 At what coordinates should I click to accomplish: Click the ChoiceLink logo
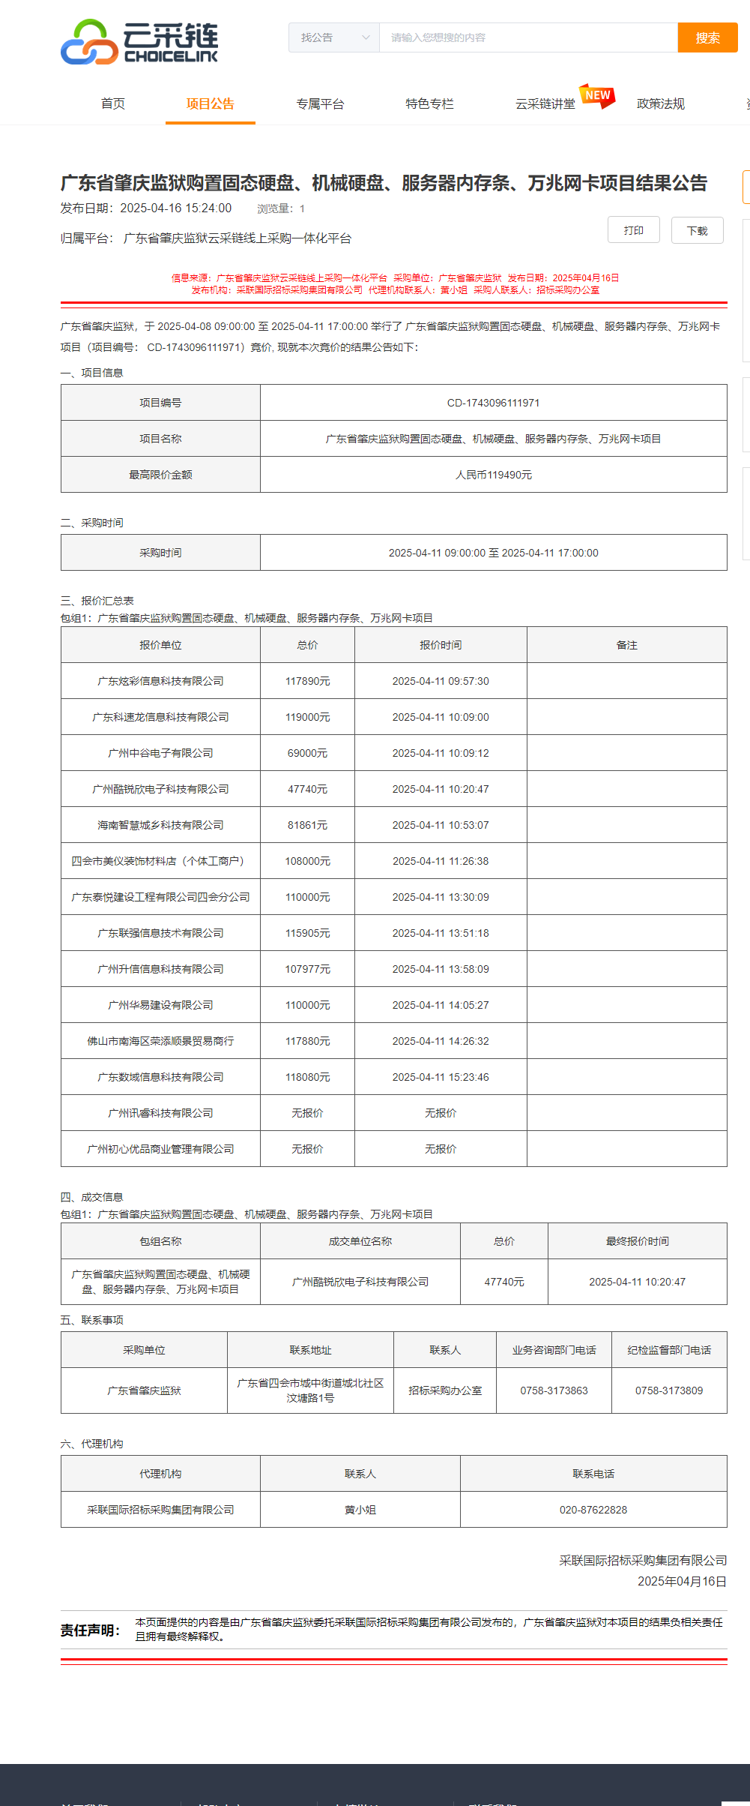139,41
